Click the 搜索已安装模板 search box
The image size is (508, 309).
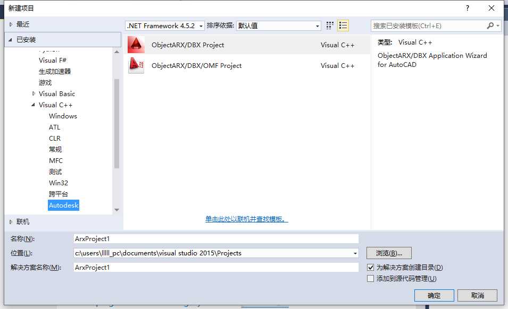tap(428, 26)
